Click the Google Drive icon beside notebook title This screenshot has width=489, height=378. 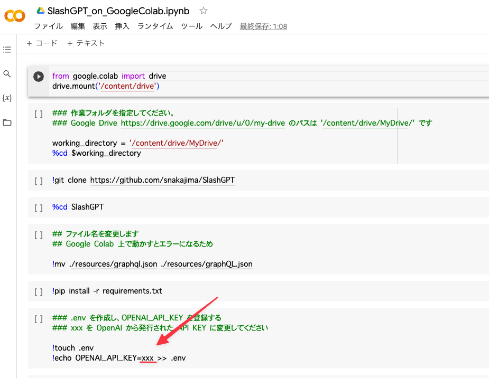40,11
